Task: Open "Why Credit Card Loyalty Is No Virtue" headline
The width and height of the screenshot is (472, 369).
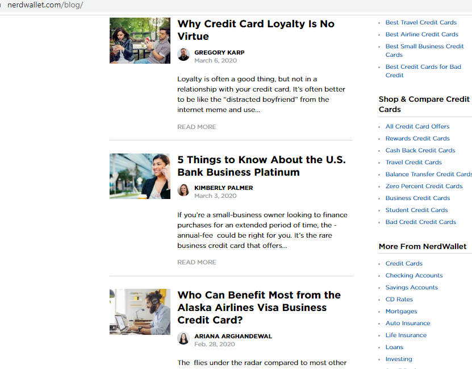Action: [x=256, y=30]
